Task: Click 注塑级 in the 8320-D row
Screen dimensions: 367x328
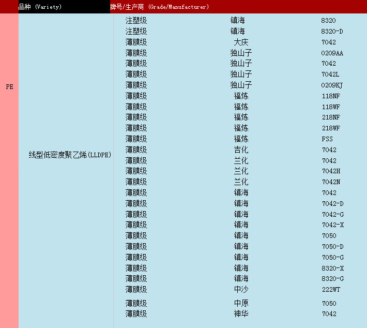Action: 136,32
